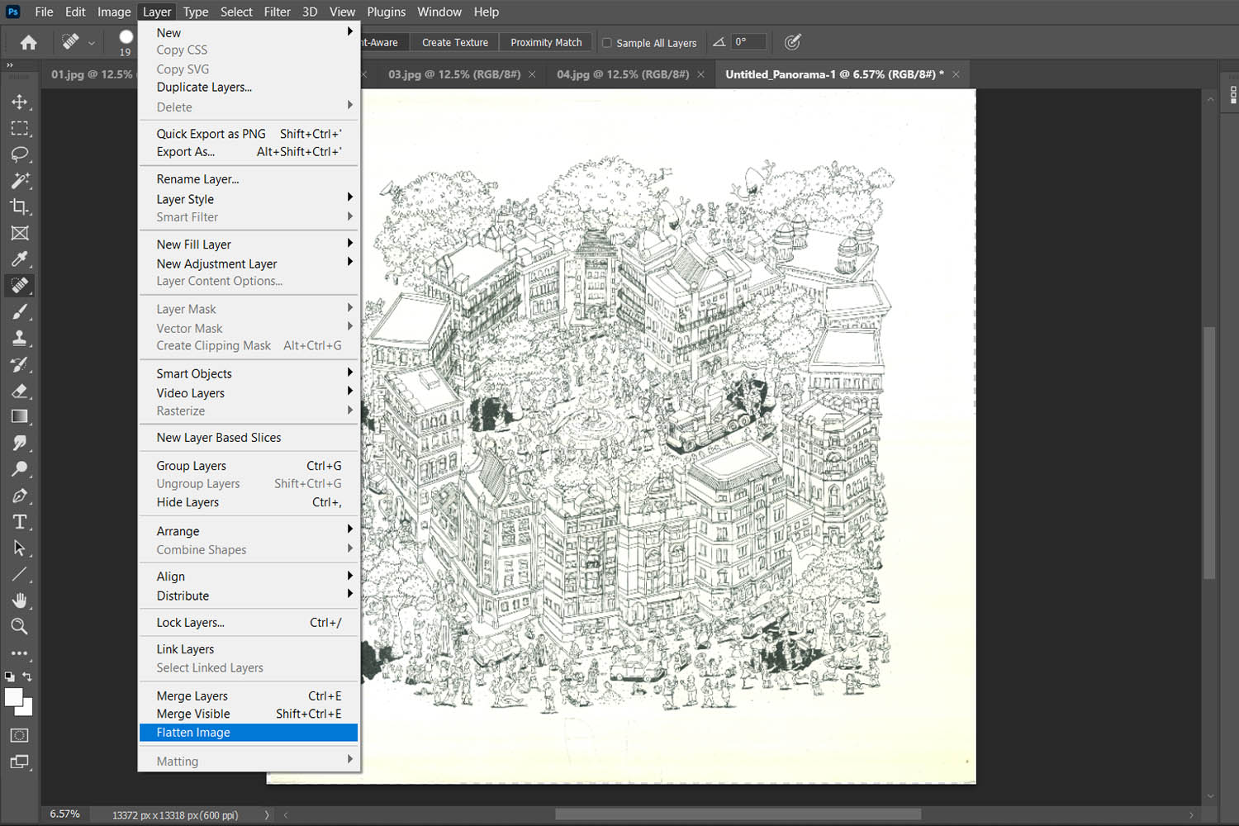Swap foreground and background colors

[27, 676]
